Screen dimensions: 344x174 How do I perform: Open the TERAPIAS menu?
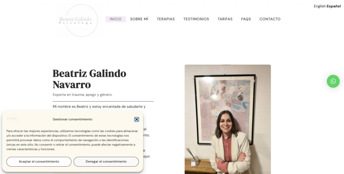tap(166, 19)
